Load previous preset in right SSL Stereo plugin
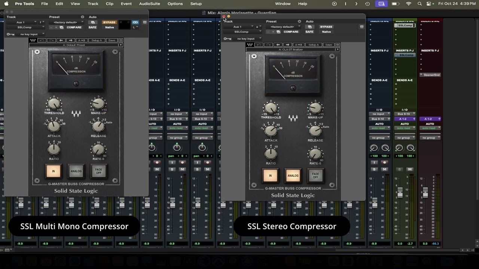 tap(278, 45)
